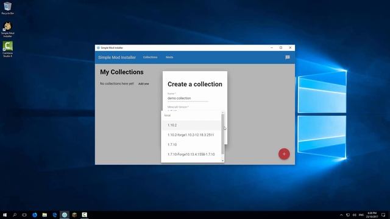390x219 pixels.
Task: Click the Simple Mod Installer header title
Action: 117,57
